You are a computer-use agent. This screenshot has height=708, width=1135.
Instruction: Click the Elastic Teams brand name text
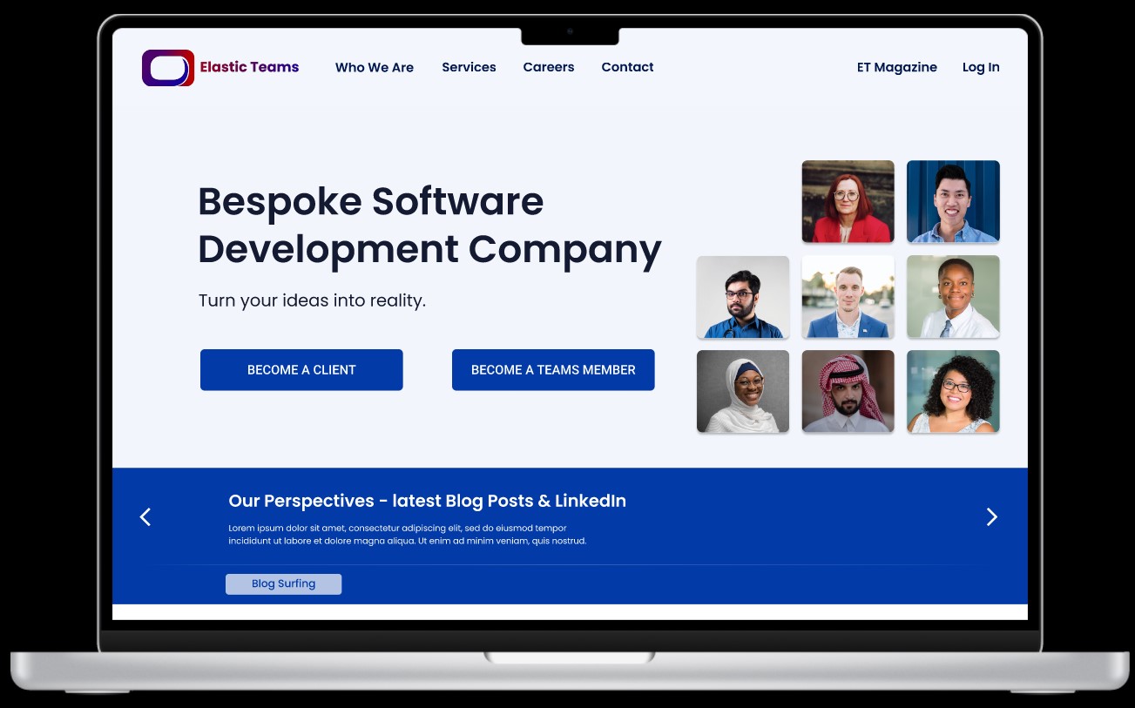point(249,67)
